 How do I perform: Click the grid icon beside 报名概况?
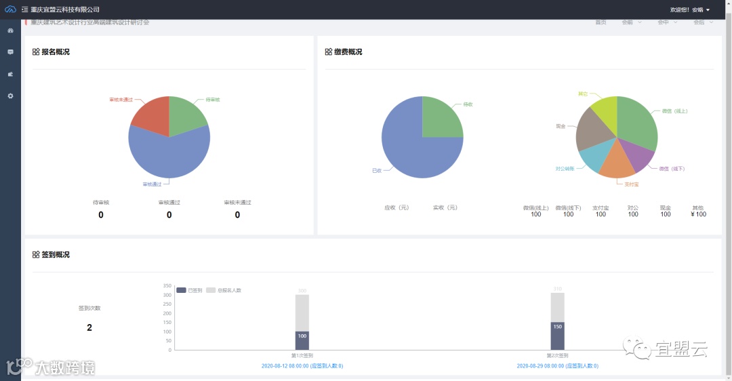tap(36, 52)
